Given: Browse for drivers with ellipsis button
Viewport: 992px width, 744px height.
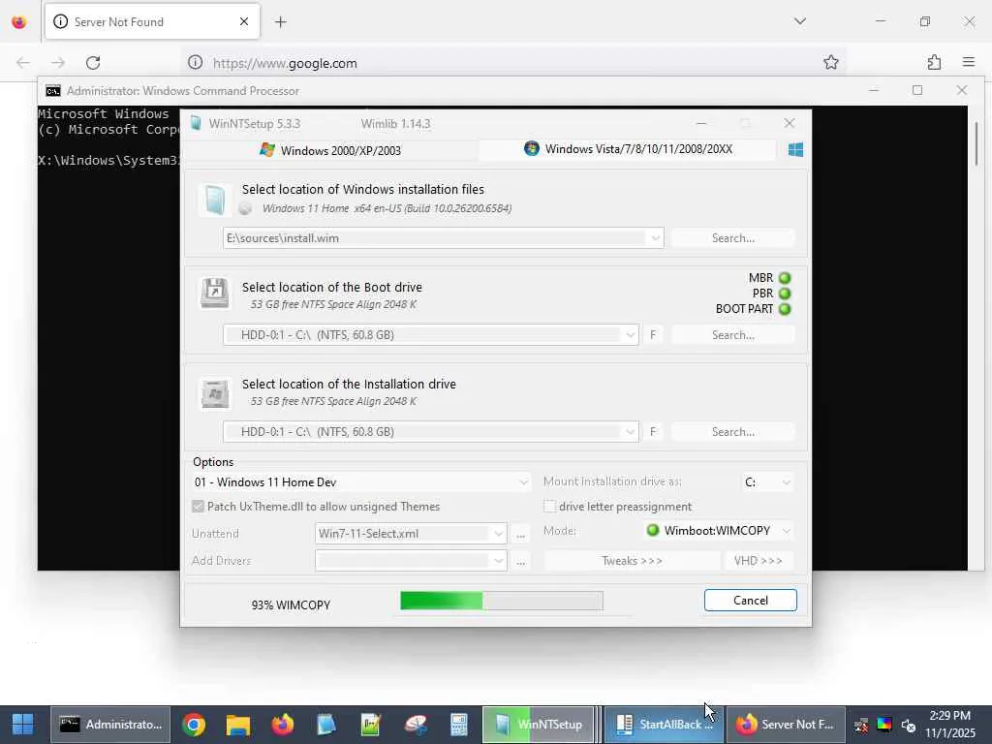Looking at the screenshot, I should (x=520, y=561).
